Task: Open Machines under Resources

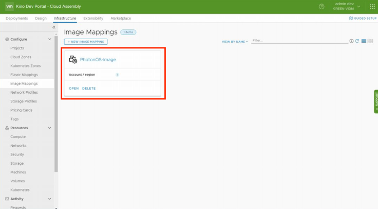Action: pos(18,172)
